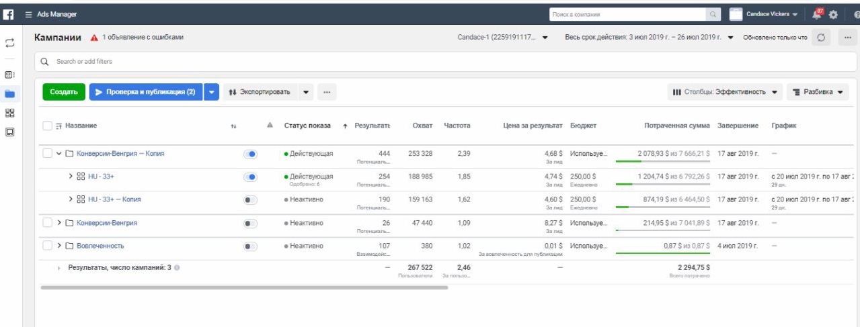Click the Вовлеченность spend progress bar
The image size is (860, 327).
pyautogui.click(x=663, y=253)
